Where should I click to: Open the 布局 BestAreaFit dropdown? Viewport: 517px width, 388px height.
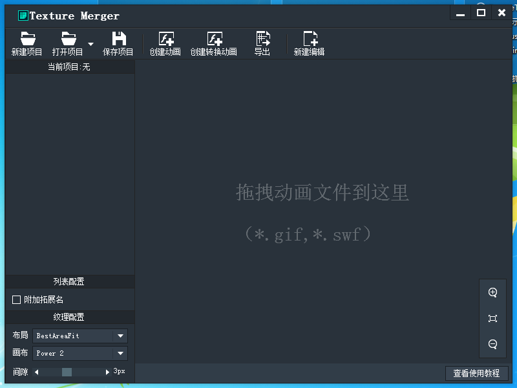(80, 336)
